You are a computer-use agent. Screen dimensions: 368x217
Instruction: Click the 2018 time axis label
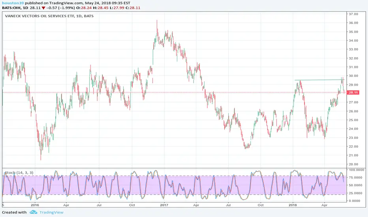click(293, 205)
